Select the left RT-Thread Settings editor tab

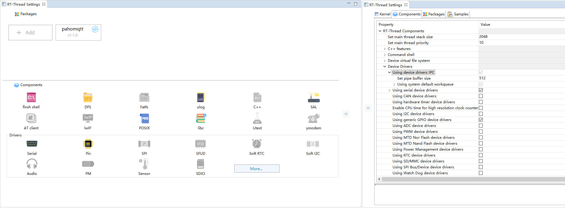(x=24, y=4)
